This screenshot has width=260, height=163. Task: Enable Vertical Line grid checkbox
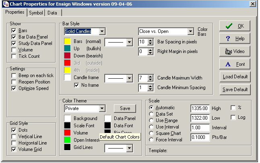[x=14, y=137]
